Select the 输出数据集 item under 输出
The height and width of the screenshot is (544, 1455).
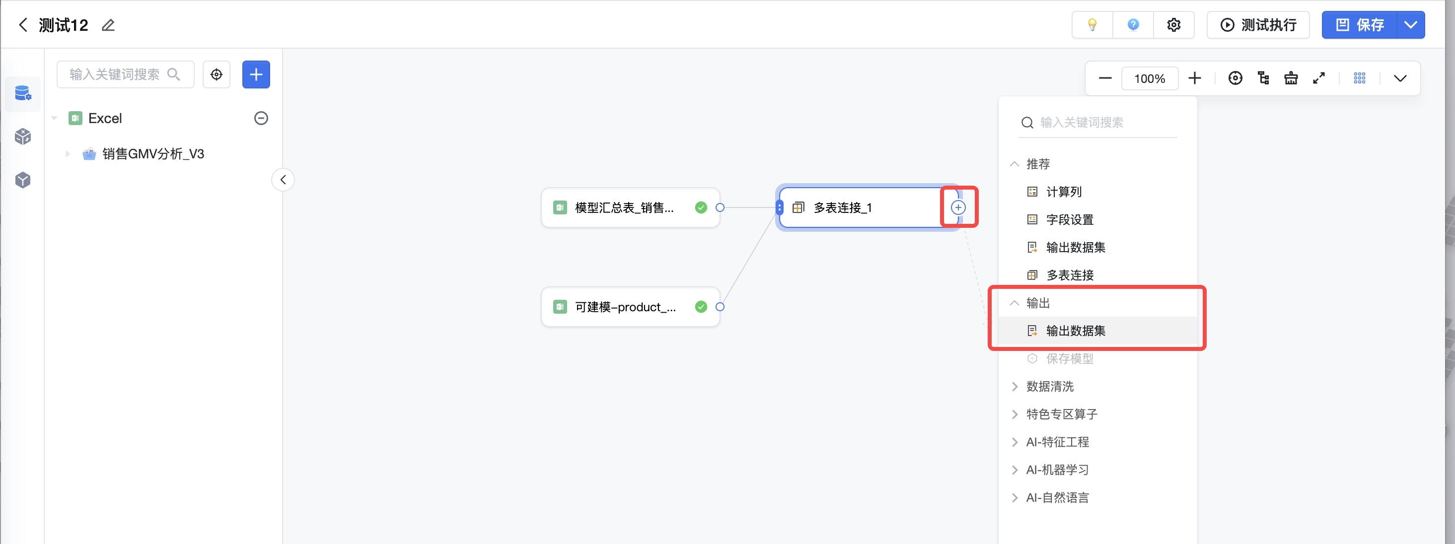coord(1076,331)
